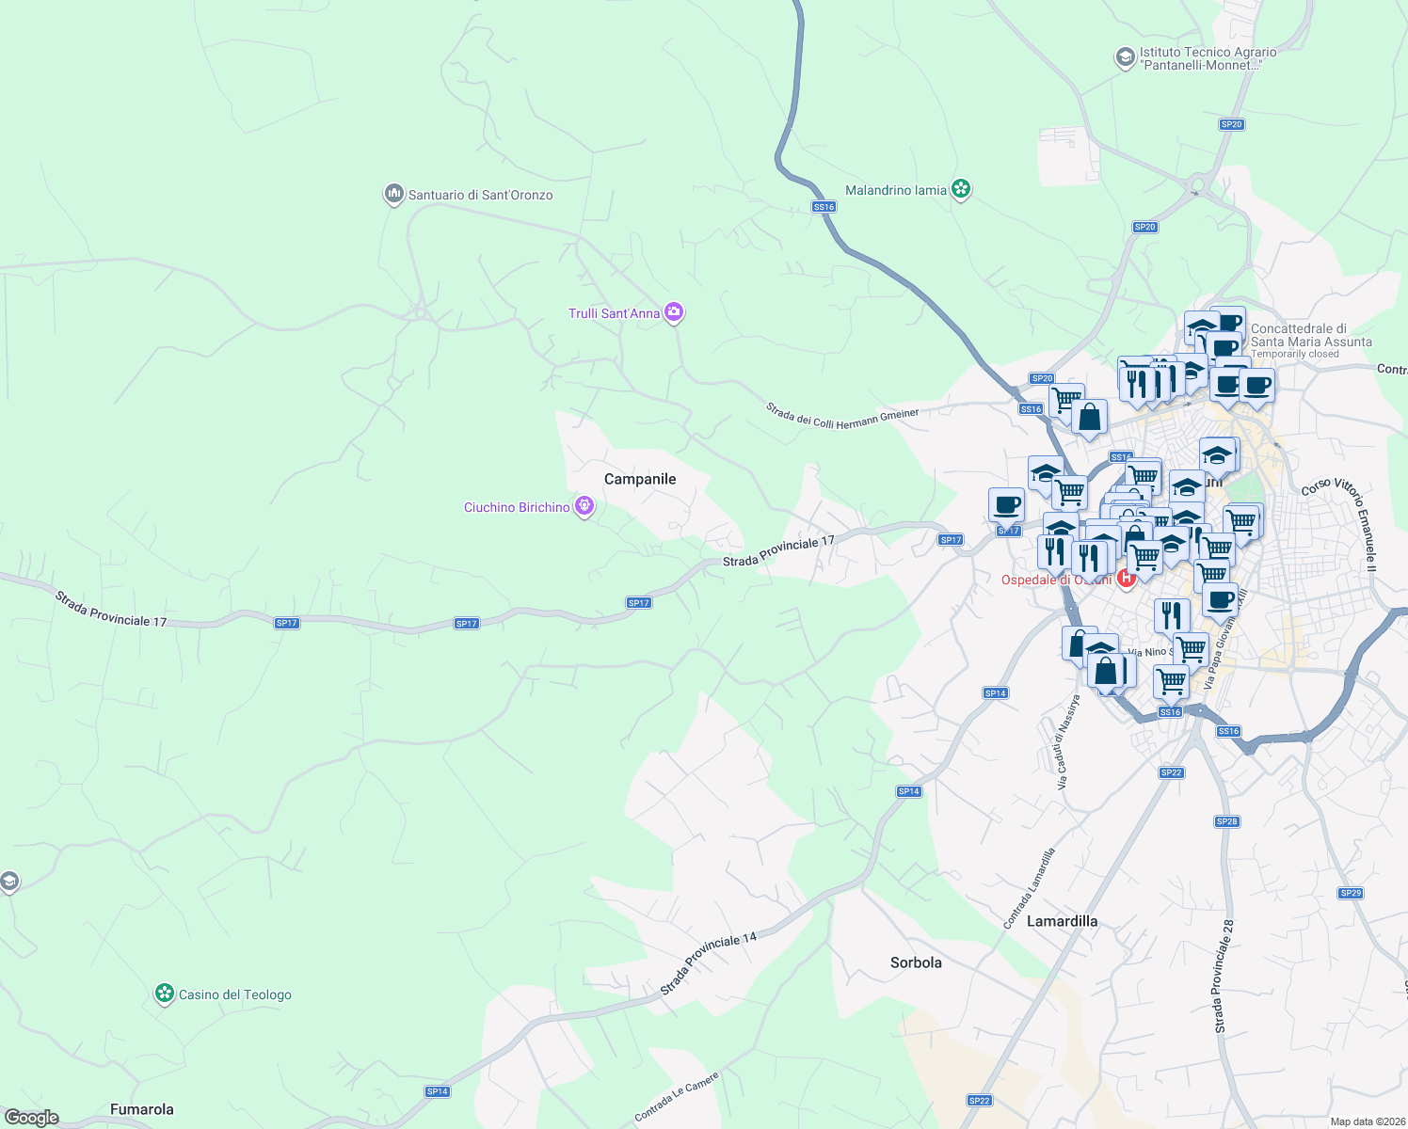Select a graduation cap school marker in Ostuni
This screenshot has height=1129, width=1408.
pos(1219,453)
